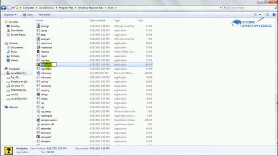Viewport: 278px width, 156px height.
Task: Click the queryad script file icon
Action: (x=38, y=39)
